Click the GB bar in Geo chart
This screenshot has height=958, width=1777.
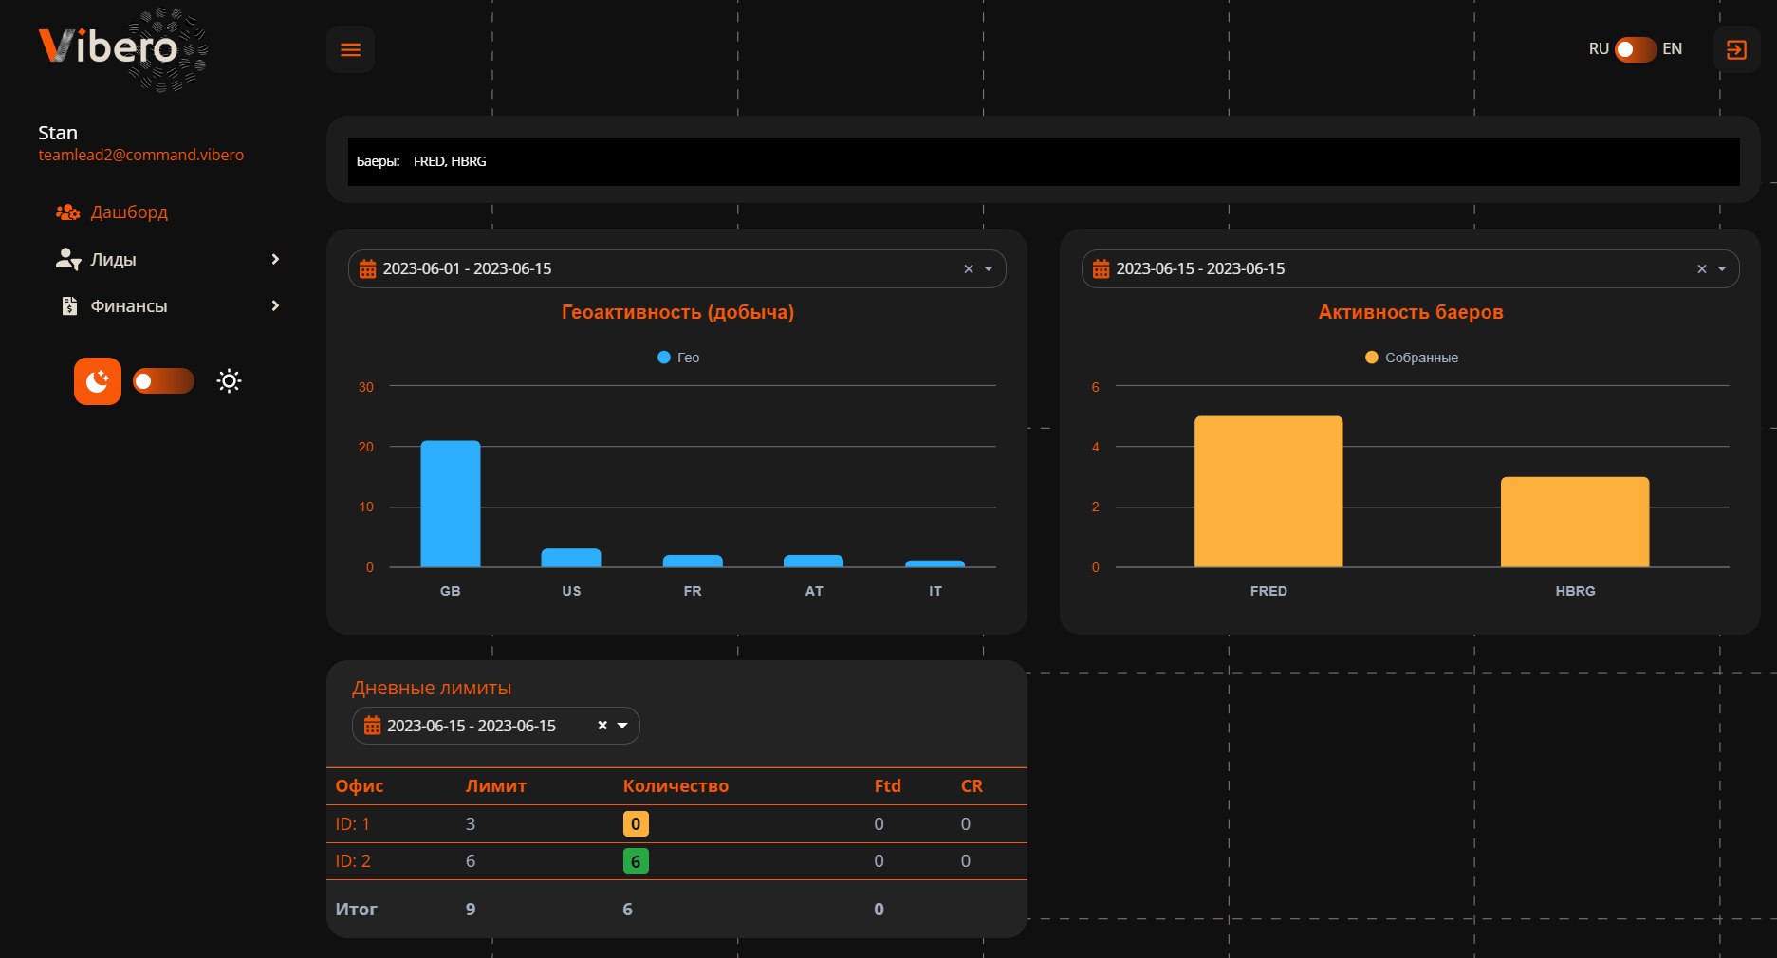click(451, 504)
